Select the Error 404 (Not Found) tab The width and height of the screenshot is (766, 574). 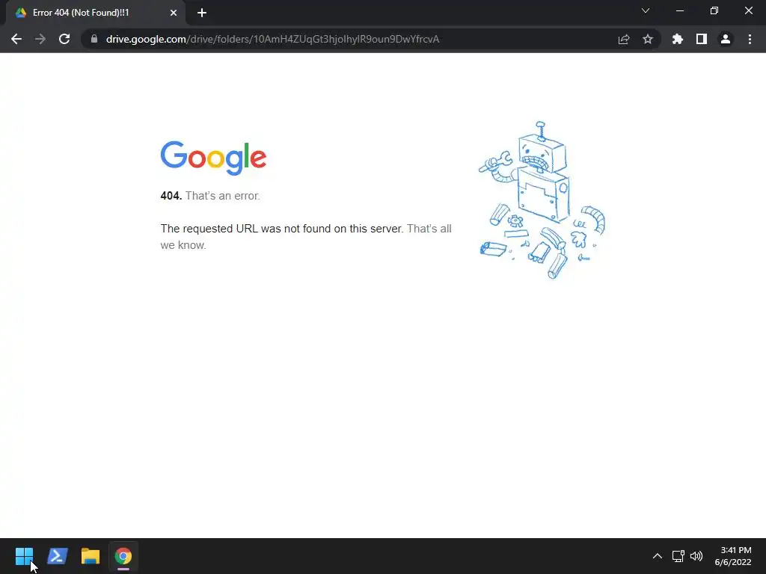95,13
